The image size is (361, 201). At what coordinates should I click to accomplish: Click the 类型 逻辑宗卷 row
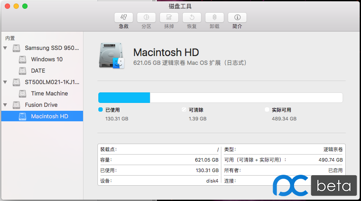283,149
